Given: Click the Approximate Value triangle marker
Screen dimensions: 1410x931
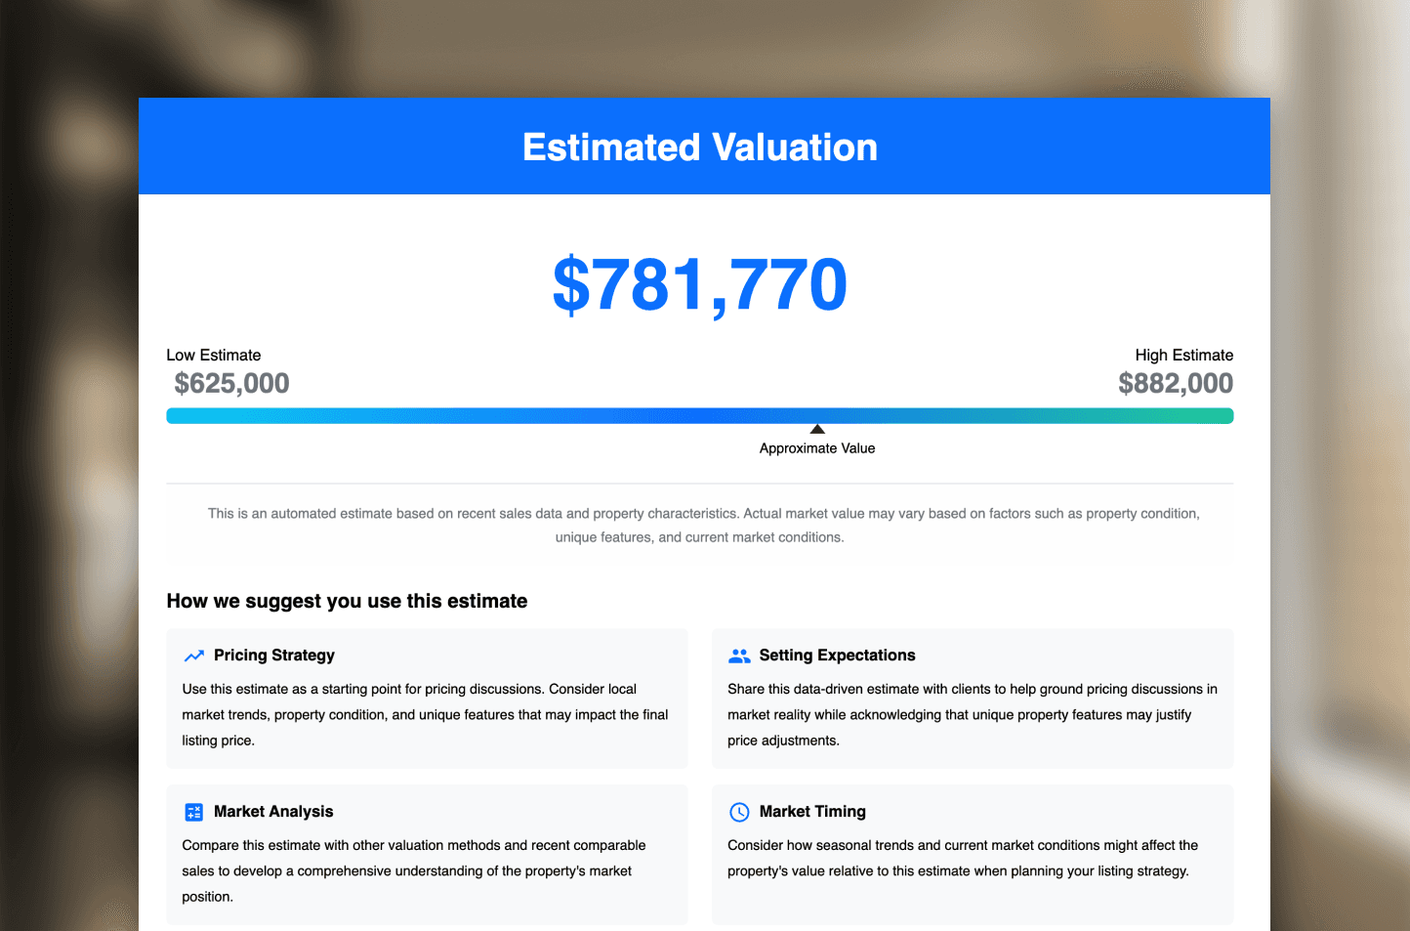Looking at the screenshot, I should tap(817, 429).
